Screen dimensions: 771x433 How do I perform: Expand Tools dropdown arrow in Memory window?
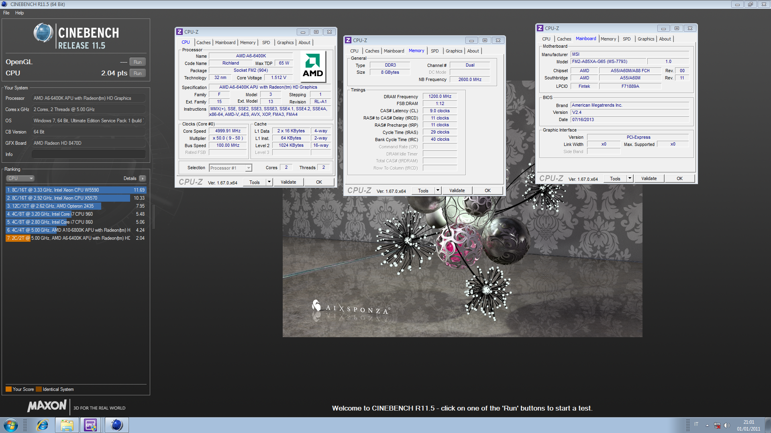(x=438, y=190)
